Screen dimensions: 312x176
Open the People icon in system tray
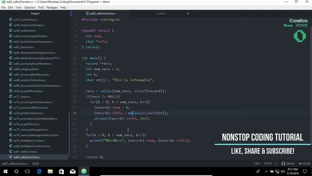(x=258, y=172)
